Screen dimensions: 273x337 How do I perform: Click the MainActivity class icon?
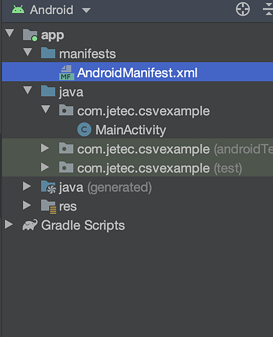pos(84,129)
